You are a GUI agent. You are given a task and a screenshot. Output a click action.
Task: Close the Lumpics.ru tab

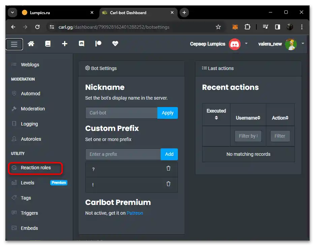[92, 12]
